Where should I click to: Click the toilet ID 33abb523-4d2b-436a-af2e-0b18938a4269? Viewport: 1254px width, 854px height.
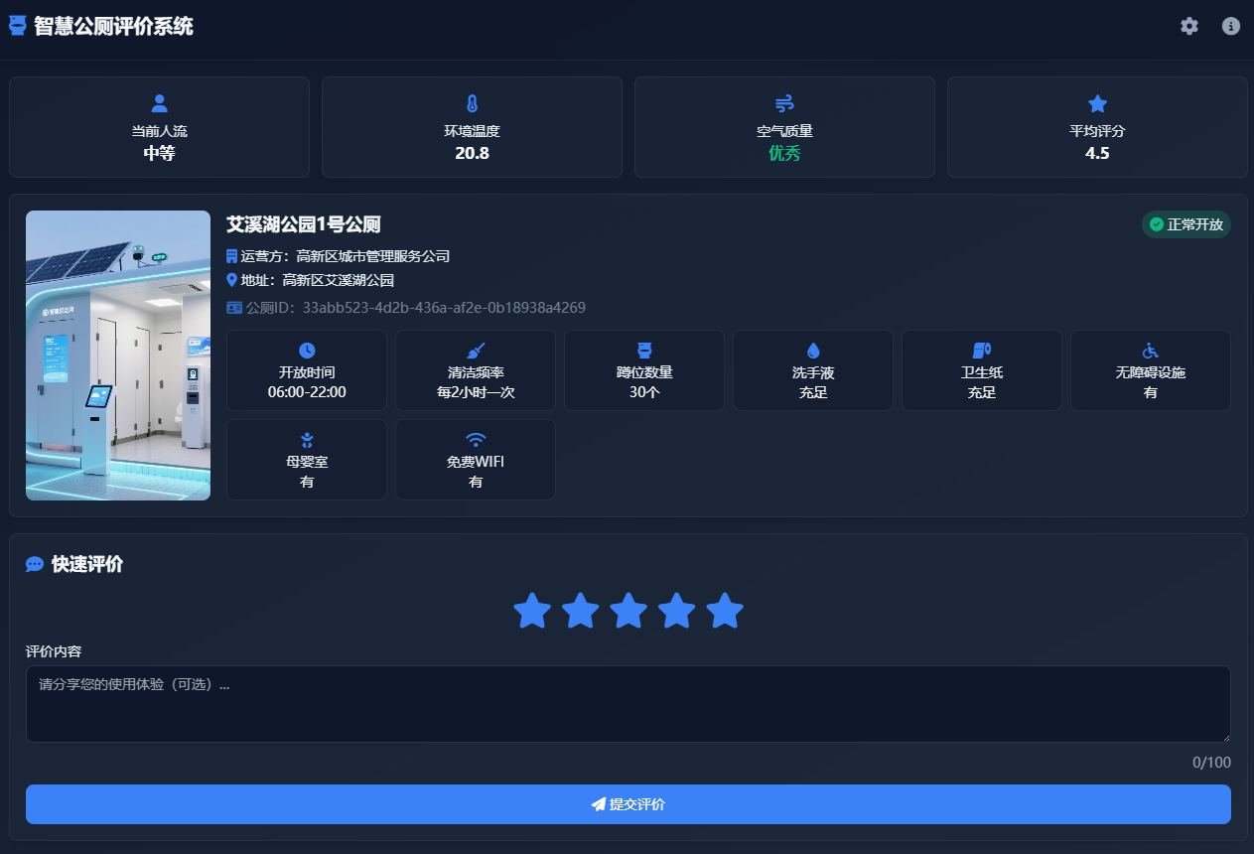(444, 308)
